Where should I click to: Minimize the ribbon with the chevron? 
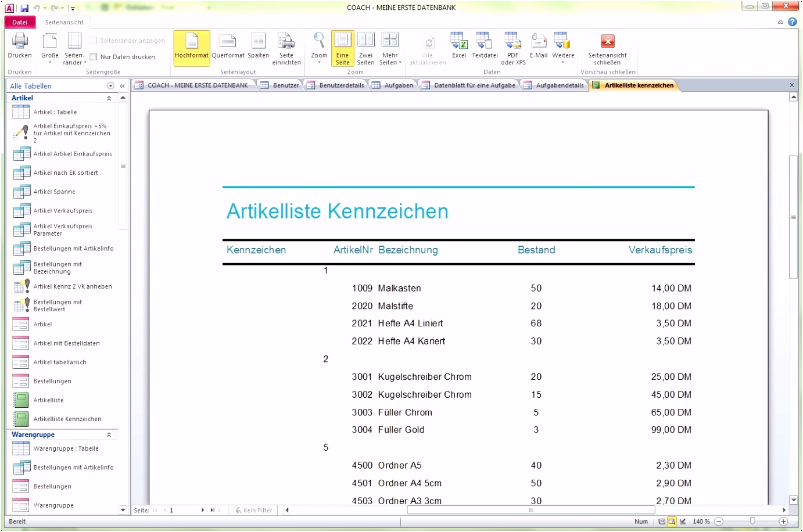tap(780, 22)
